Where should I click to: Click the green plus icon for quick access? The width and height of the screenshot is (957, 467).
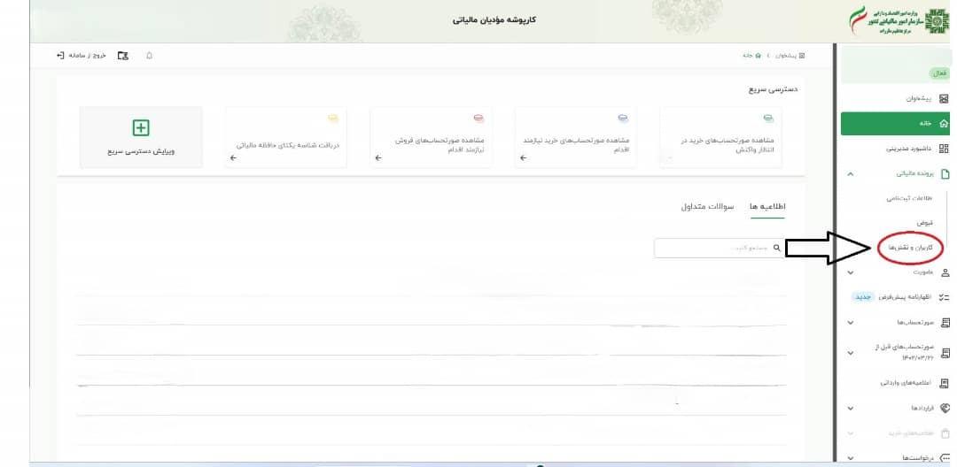[x=141, y=128]
